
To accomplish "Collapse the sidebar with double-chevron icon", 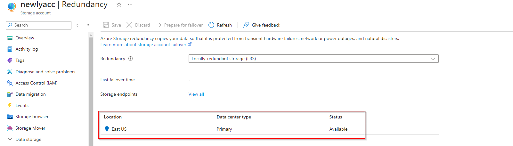I will tap(88, 25).
